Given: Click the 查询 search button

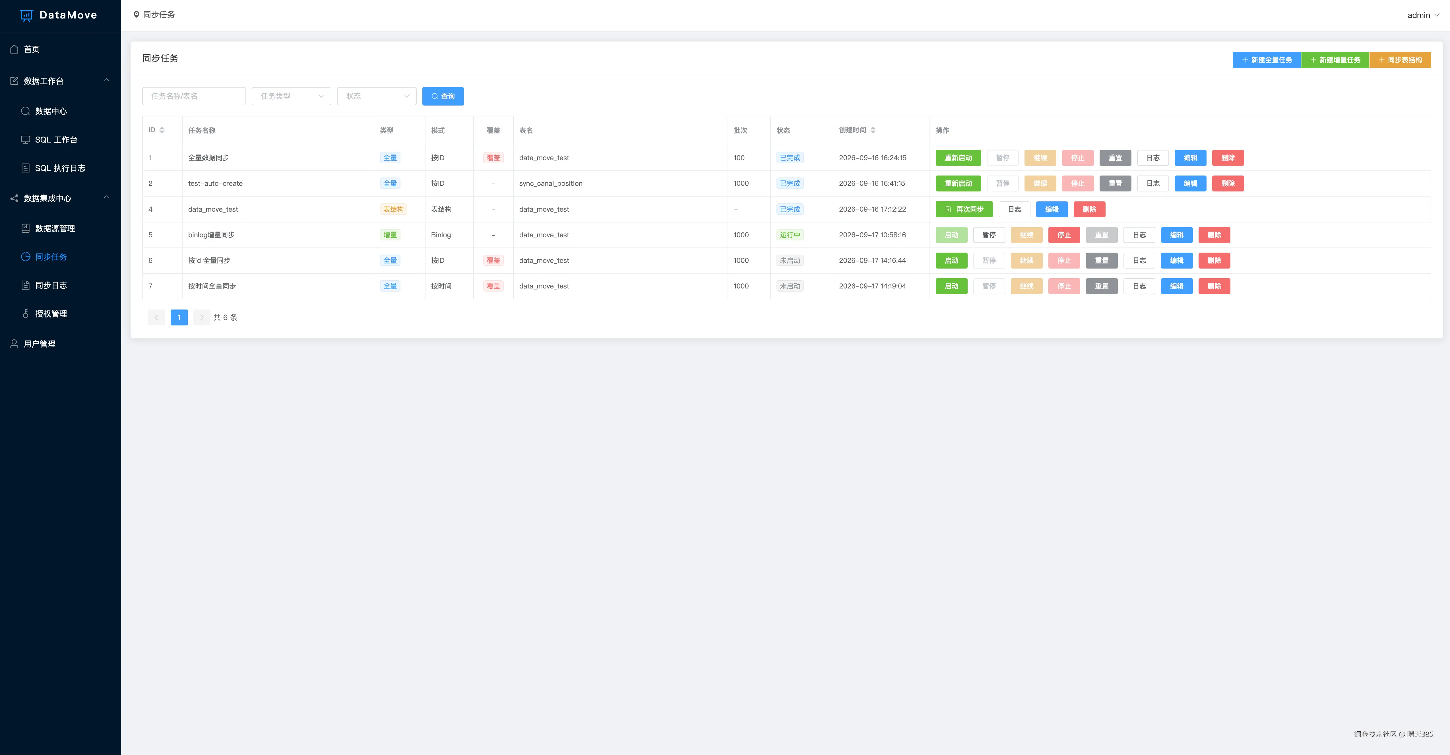Looking at the screenshot, I should pos(443,96).
